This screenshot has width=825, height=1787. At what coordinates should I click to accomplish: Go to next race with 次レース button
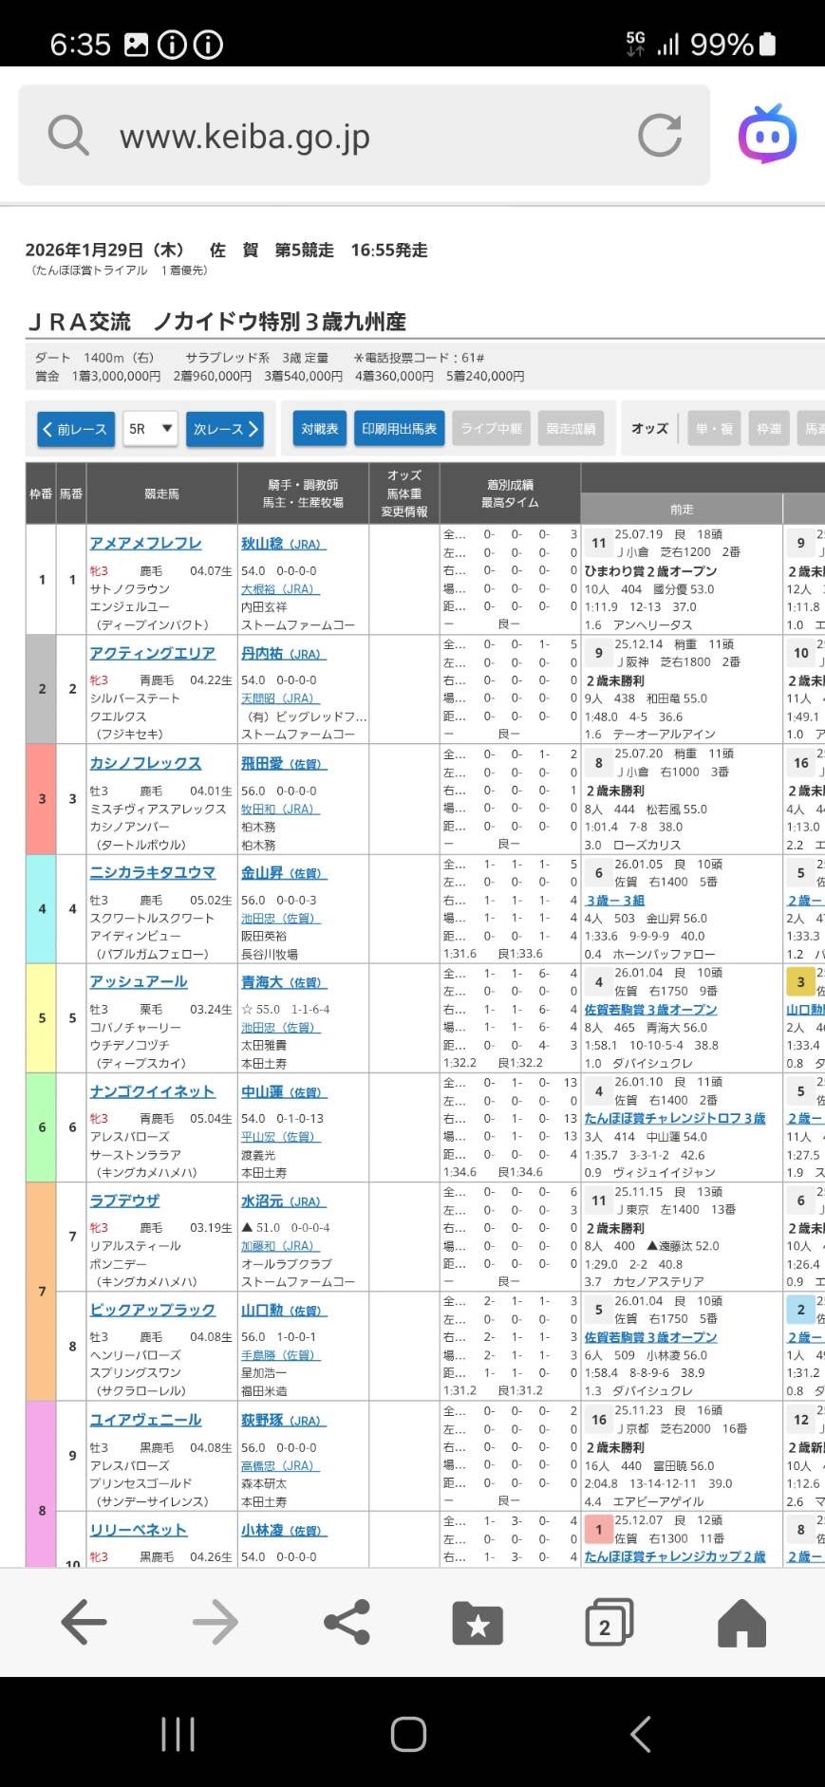(x=225, y=429)
